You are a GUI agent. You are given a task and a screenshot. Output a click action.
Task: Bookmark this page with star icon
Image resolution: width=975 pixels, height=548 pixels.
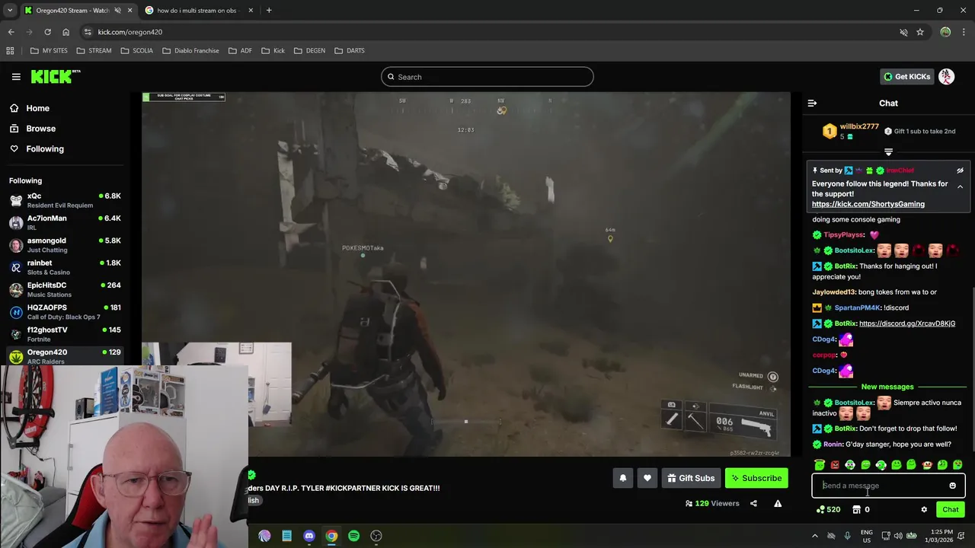[x=920, y=32]
